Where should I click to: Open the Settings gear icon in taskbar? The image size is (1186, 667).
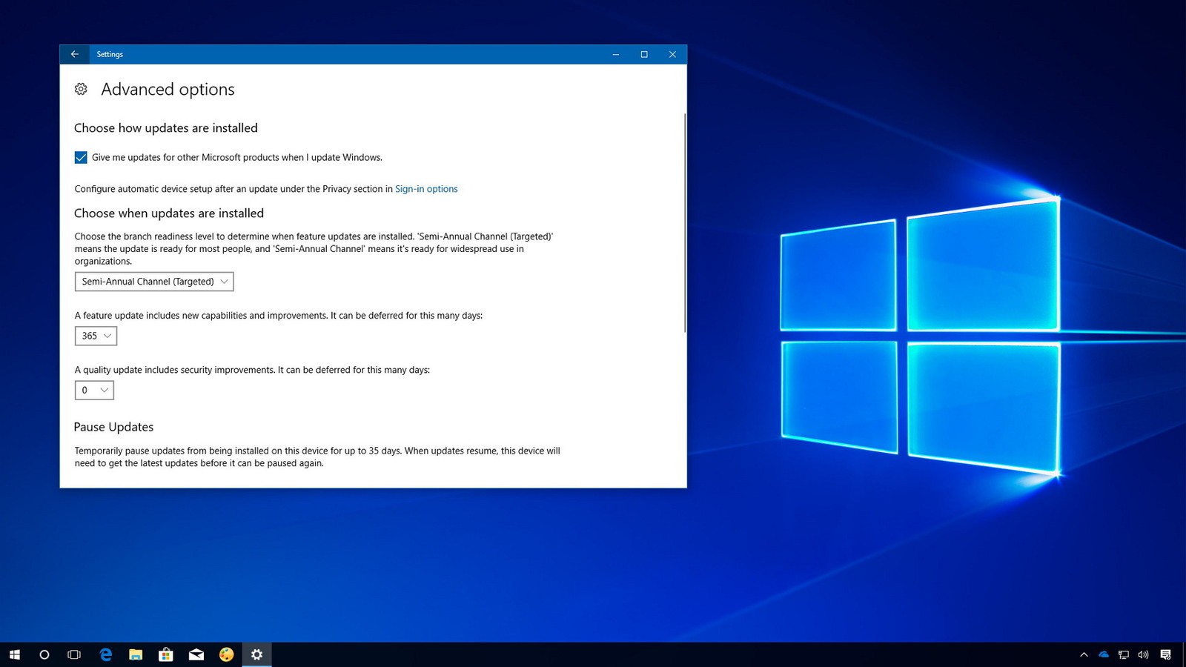(256, 654)
